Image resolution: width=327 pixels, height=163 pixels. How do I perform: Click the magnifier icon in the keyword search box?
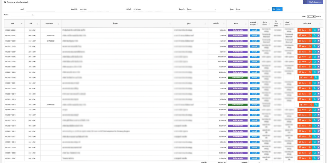pos(33,15)
